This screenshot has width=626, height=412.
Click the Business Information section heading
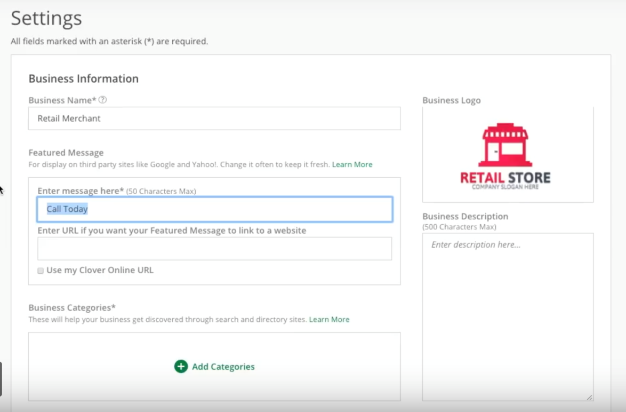coord(83,78)
